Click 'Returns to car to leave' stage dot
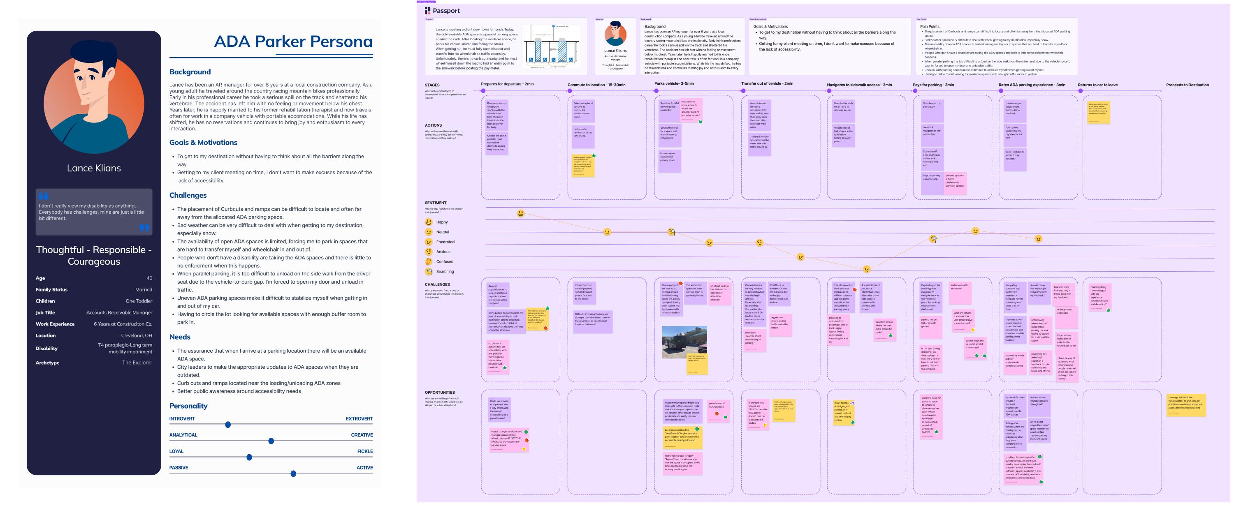This screenshot has width=1234, height=506. coord(1080,90)
